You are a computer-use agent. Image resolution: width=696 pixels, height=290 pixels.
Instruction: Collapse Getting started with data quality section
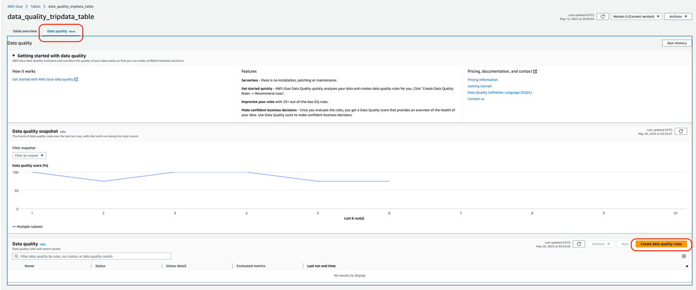(x=14, y=56)
